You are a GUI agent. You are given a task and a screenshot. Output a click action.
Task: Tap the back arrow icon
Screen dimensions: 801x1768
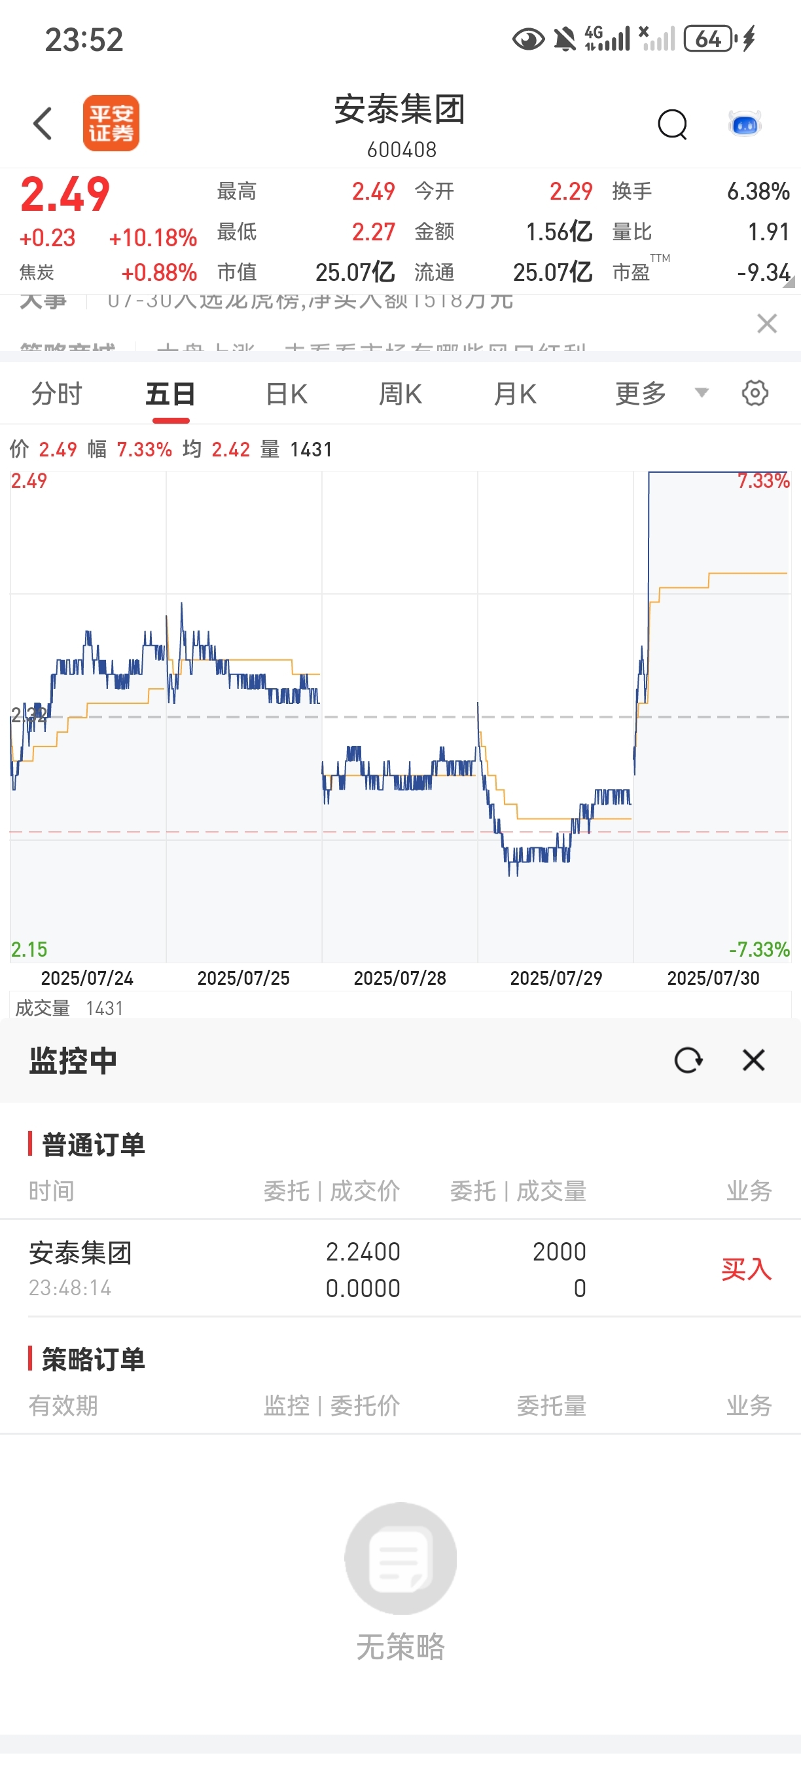pyautogui.click(x=43, y=124)
